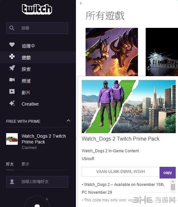178x207 pixels.
Task: Click the Available on November 15th line
Action: coord(123,185)
